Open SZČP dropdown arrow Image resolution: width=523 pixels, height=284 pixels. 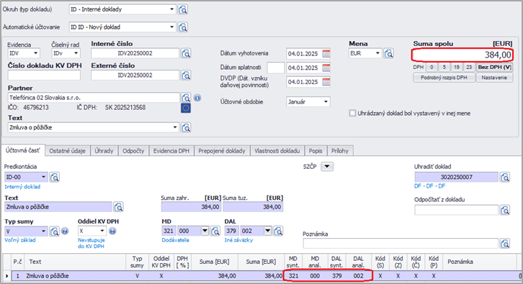click(x=327, y=167)
